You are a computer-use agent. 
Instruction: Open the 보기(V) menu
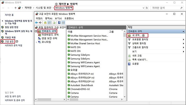(x=58, y=18)
